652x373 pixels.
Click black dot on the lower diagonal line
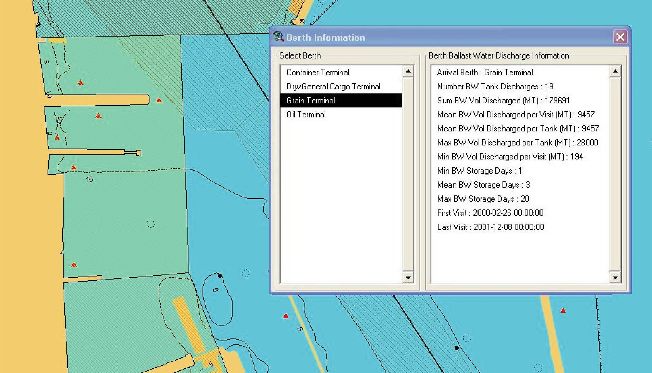click(x=457, y=348)
